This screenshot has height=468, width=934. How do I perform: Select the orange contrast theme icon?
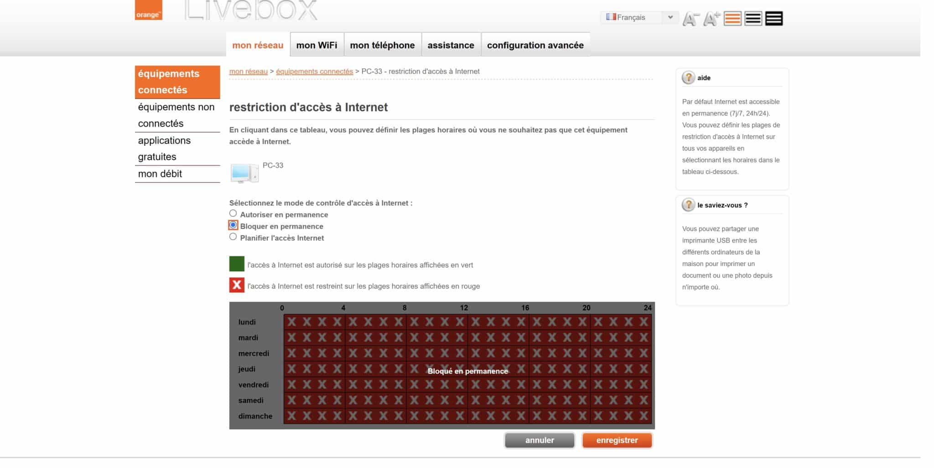[732, 19]
